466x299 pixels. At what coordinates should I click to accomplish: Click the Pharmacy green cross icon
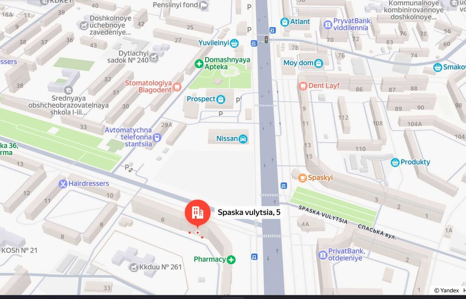pyautogui.click(x=231, y=260)
